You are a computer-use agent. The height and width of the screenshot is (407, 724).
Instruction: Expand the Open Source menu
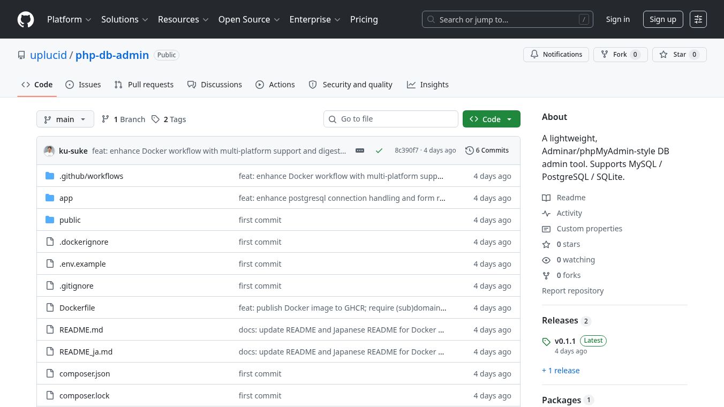[x=249, y=19]
